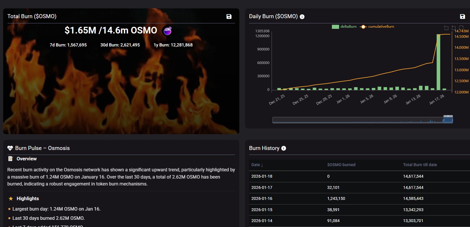Viewport: 470px width, 227px height.
Task: Open info tooltip next to Daily Burn title
Action: (x=302, y=17)
